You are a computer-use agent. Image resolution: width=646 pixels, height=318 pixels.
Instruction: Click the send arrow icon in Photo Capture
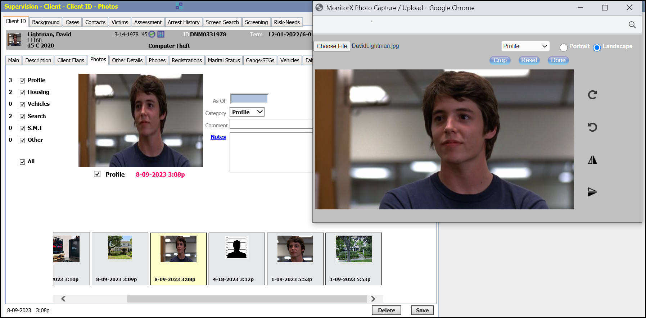coord(592,192)
